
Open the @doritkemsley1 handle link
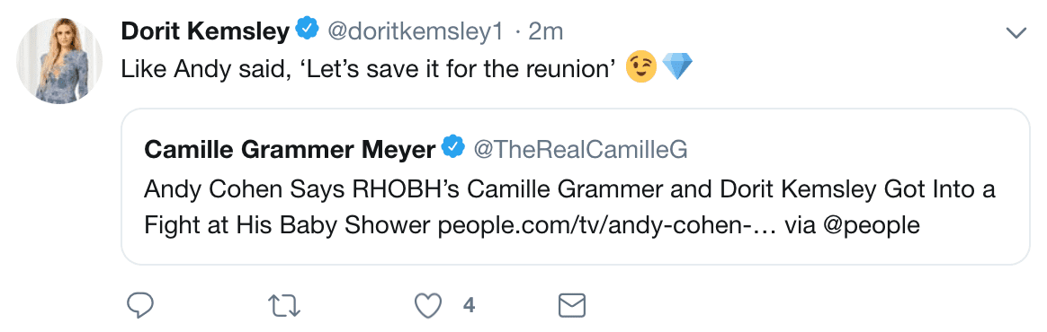414,32
